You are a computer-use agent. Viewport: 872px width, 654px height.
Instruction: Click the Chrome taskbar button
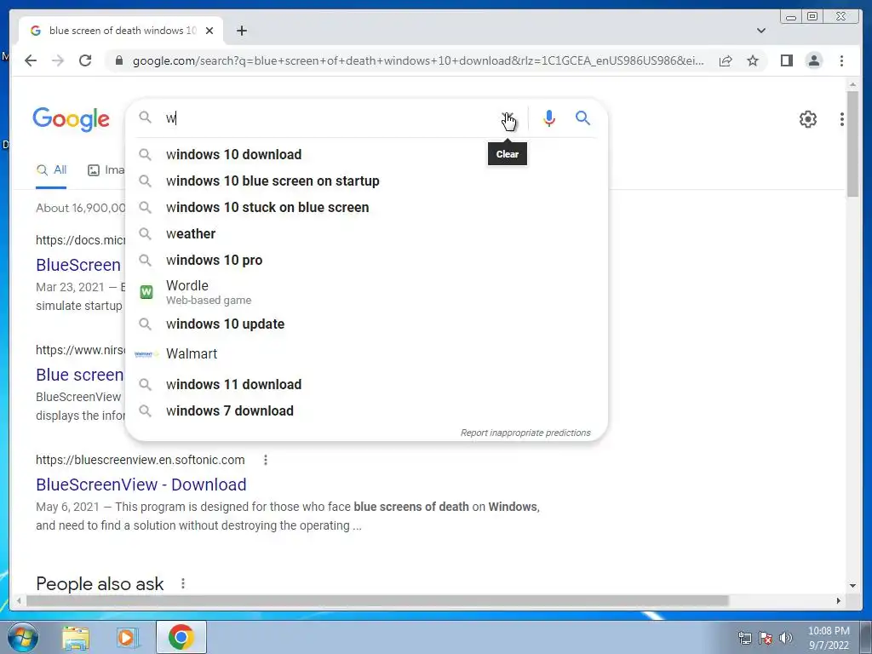coord(181,637)
